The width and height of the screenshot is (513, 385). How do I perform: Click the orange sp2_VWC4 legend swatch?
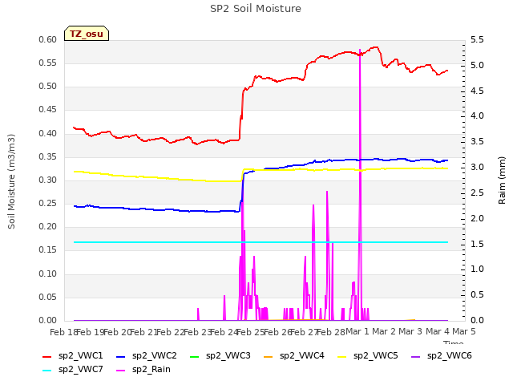coord(269,356)
